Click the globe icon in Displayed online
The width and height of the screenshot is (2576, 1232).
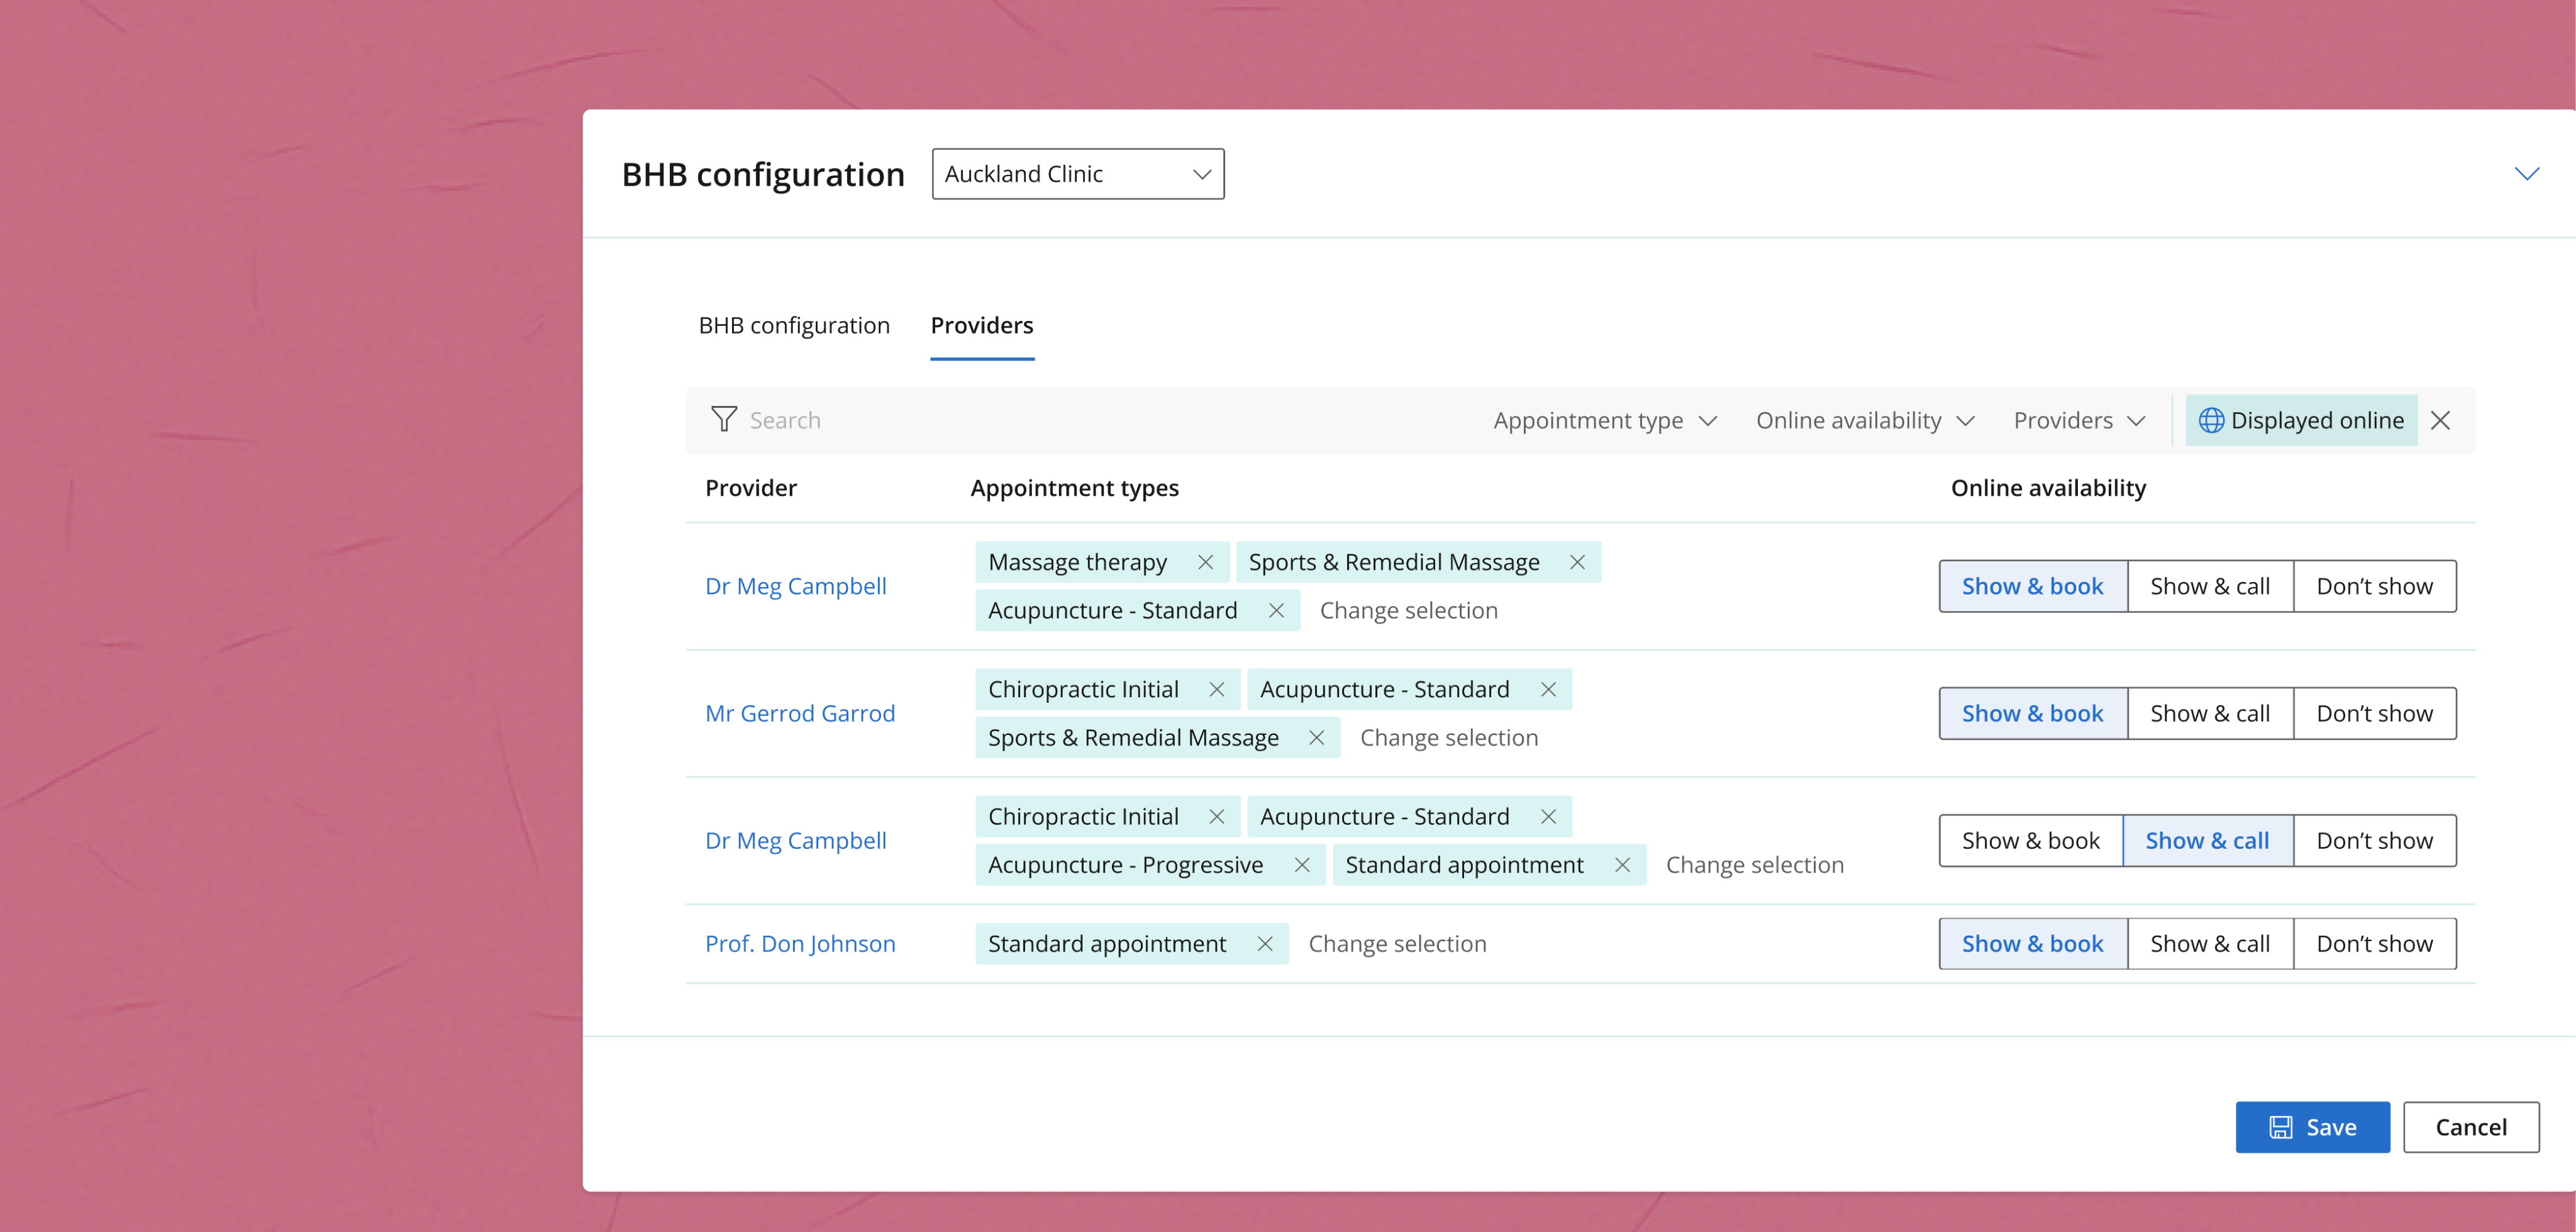tap(2211, 420)
